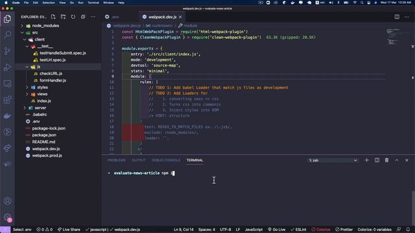Open package.json file

pyautogui.click(x=44, y=135)
